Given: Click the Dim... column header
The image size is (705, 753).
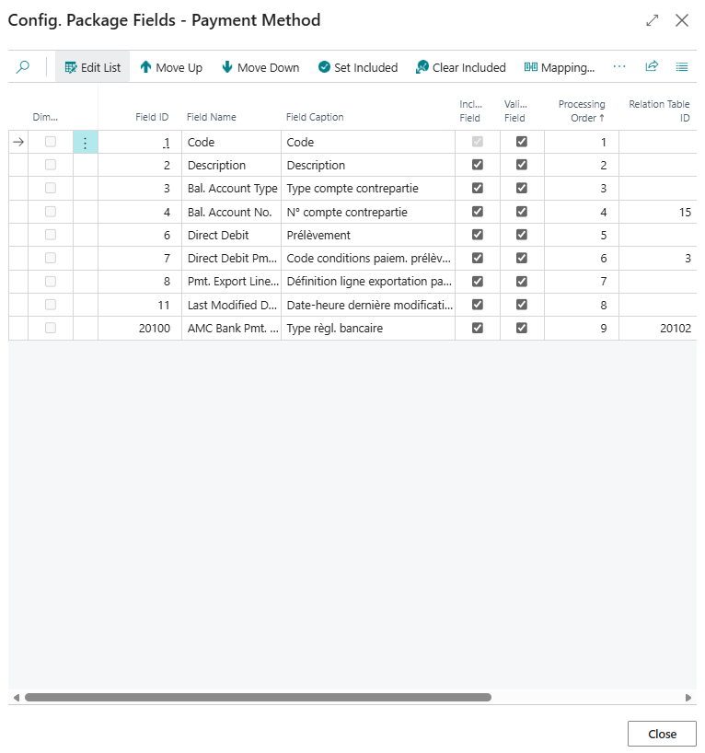Looking at the screenshot, I should [x=45, y=117].
